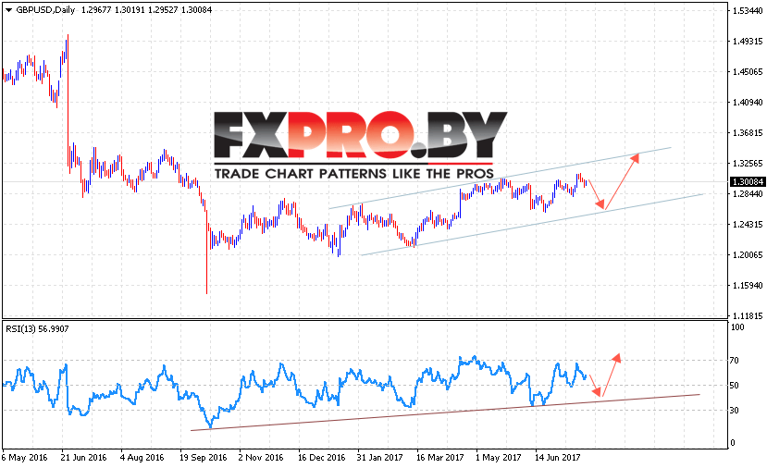The image size is (767, 468).
Task: Select the 1.49315 price axis label
Action: pos(748,42)
